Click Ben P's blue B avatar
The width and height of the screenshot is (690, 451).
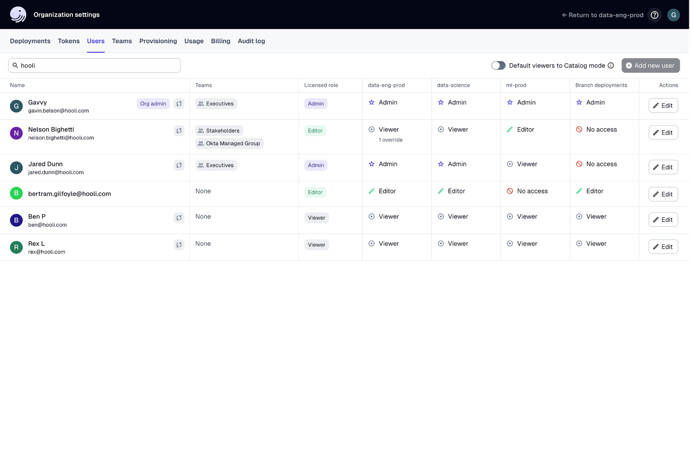[x=16, y=221]
